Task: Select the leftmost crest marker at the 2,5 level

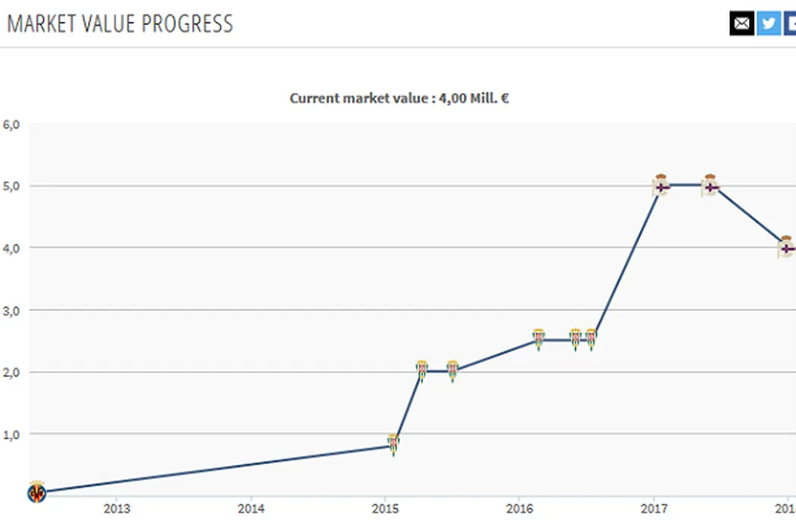Action: point(538,339)
